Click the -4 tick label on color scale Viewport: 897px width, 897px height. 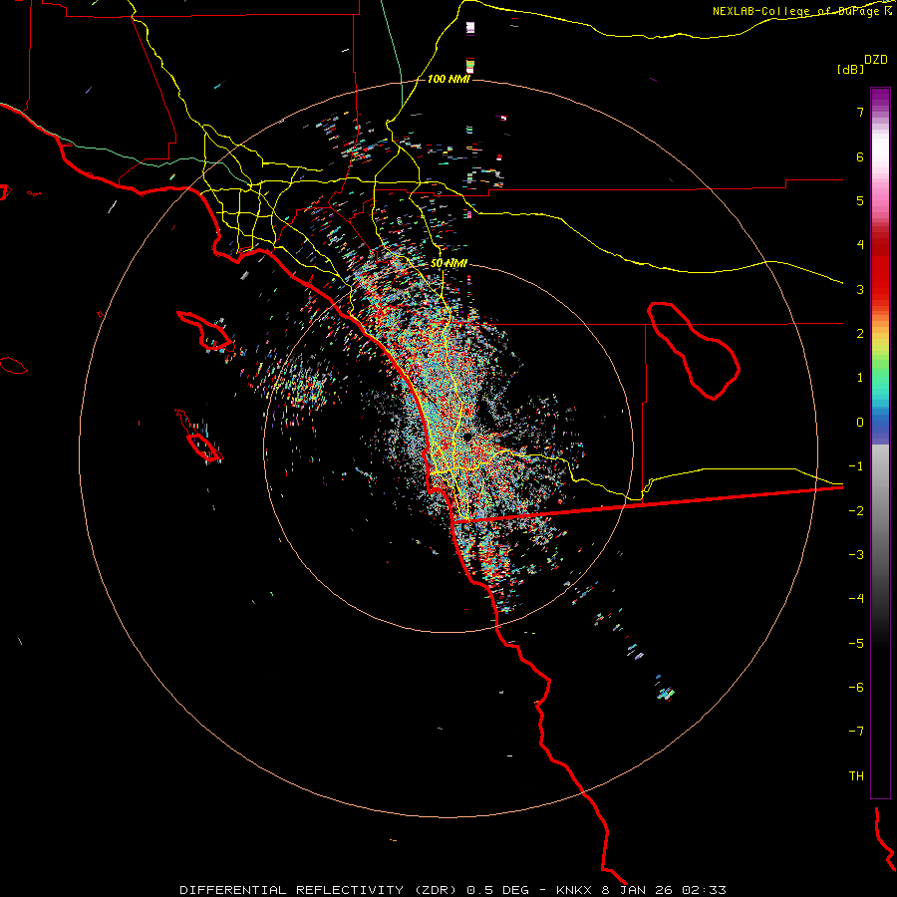pos(856,599)
